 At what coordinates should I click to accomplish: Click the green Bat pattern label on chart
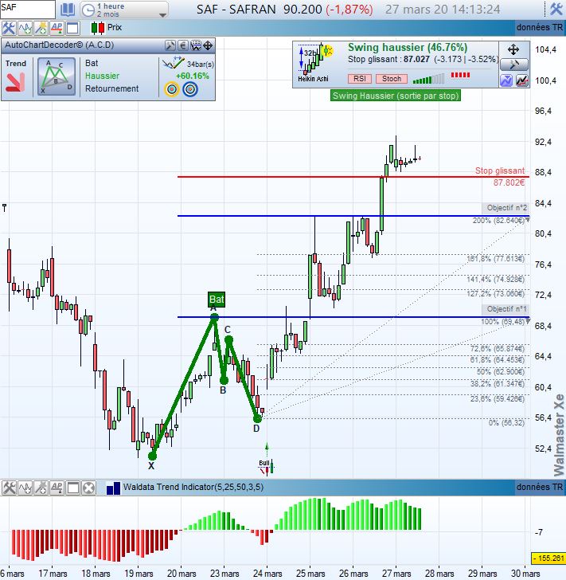click(x=217, y=300)
